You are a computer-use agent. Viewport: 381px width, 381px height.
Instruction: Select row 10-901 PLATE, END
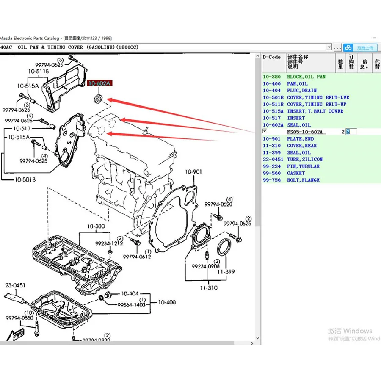pyautogui.click(x=321, y=139)
